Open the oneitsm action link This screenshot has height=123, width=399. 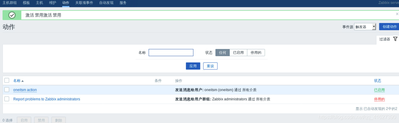pos(25,90)
